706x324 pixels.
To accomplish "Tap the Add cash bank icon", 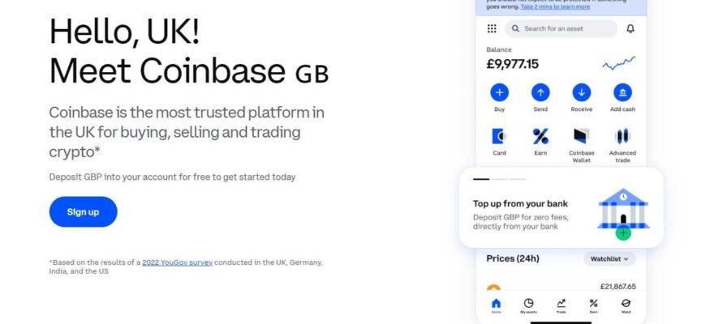I will pos(622,92).
